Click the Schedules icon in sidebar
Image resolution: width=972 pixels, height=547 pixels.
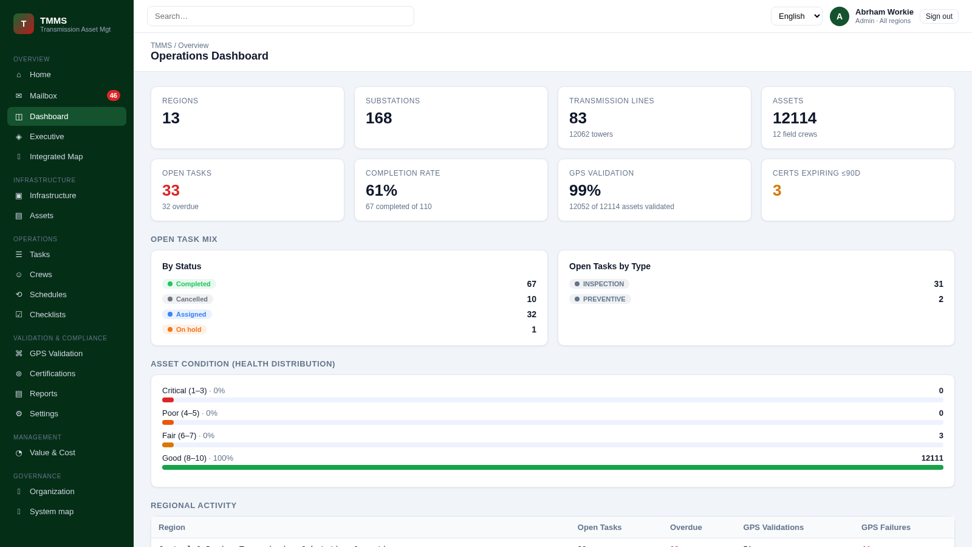click(19, 295)
